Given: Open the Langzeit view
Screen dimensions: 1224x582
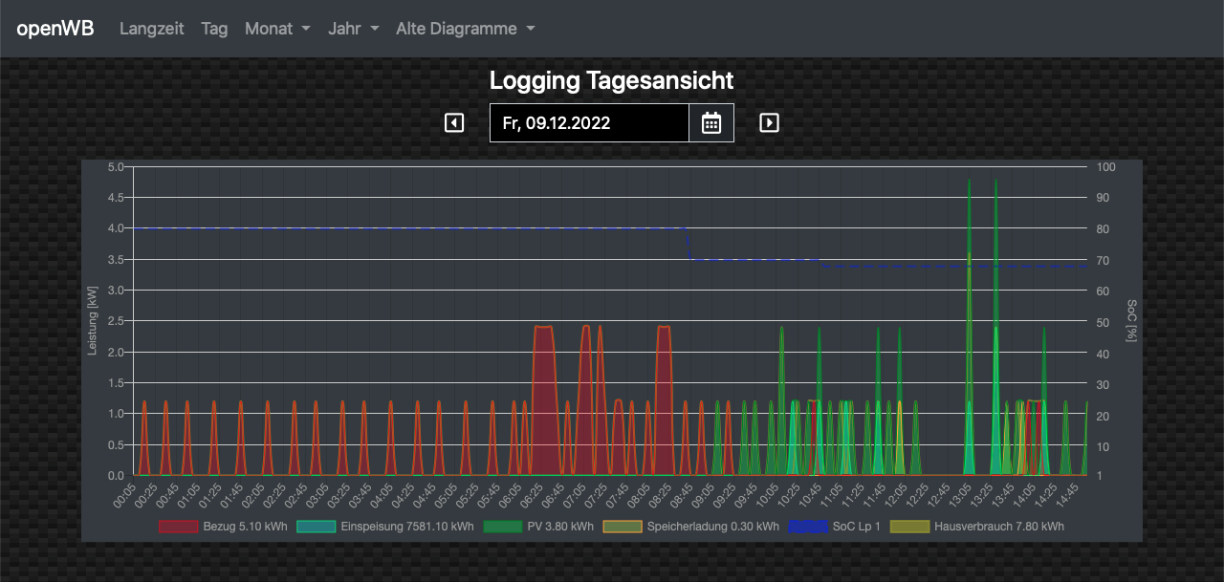Looking at the screenshot, I should (151, 29).
